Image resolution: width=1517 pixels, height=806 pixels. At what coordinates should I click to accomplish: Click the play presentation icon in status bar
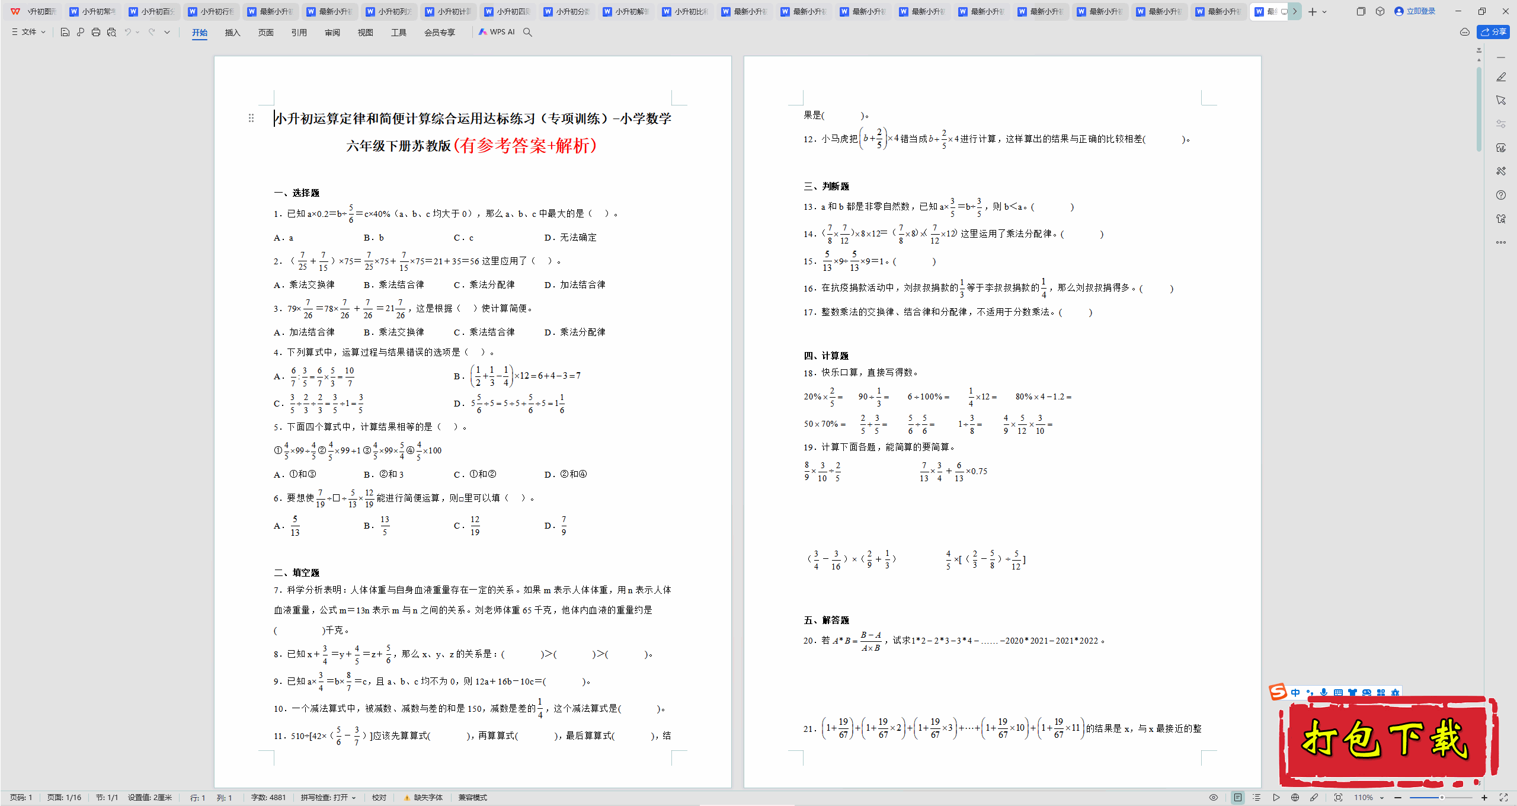[1276, 798]
